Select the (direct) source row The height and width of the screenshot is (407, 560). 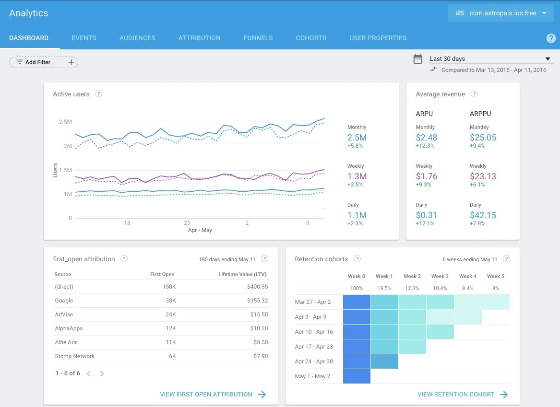(x=161, y=286)
